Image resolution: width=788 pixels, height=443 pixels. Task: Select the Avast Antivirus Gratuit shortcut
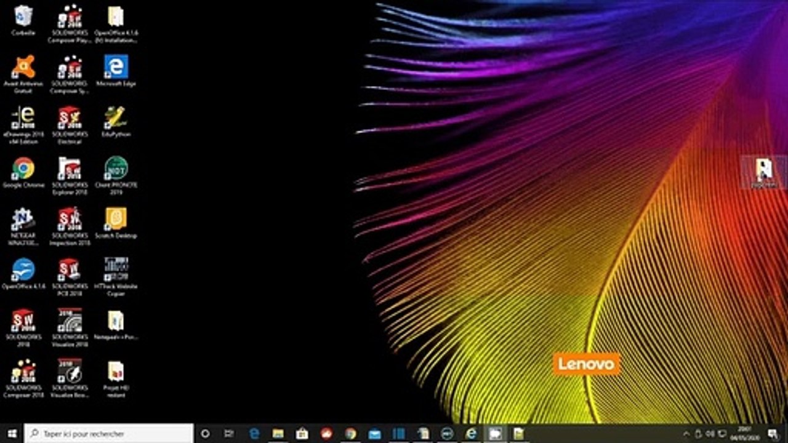click(23, 74)
